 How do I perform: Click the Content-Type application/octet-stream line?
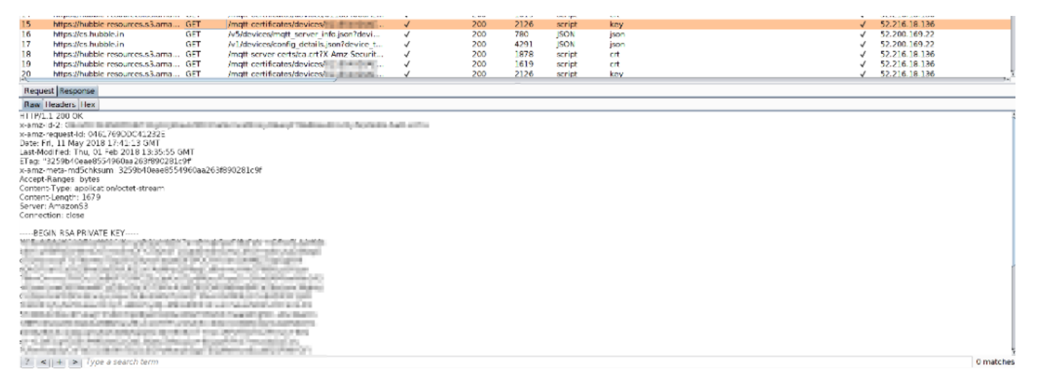pyautogui.click(x=92, y=187)
